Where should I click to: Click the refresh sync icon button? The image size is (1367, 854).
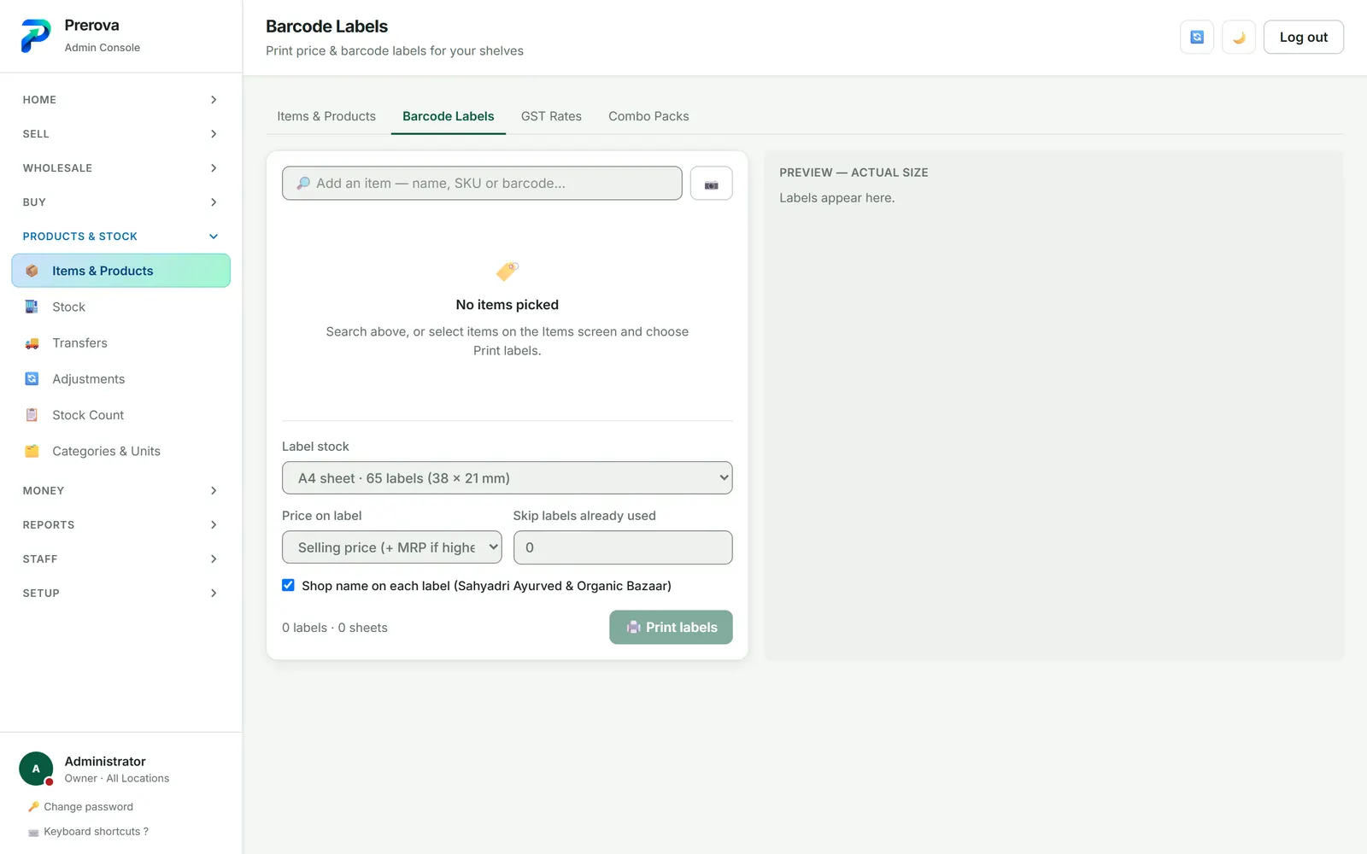click(x=1197, y=37)
